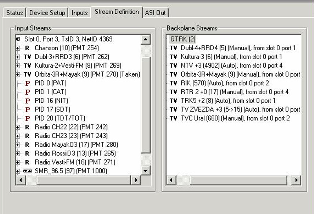Screen dimensions: 314x214
Task: Click the R icon beside Radio Vesti-FM
Action: [27, 162]
